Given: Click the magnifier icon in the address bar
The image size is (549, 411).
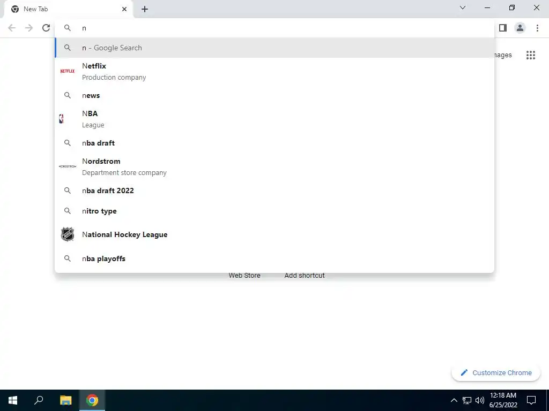Looking at the screenshot, I should point(68,28).
